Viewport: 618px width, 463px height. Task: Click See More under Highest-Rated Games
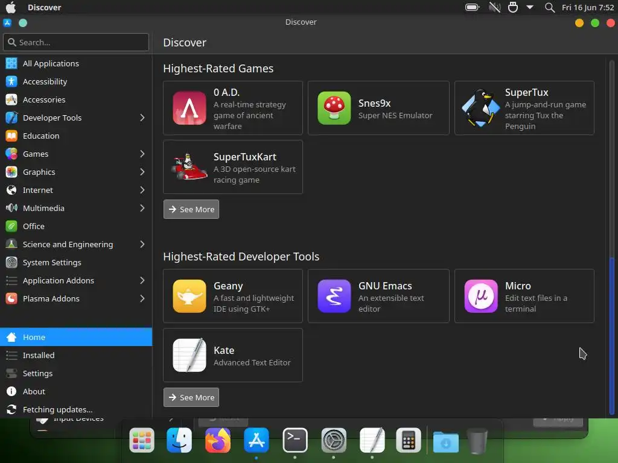pyautogui.click(x=191, y=209)
